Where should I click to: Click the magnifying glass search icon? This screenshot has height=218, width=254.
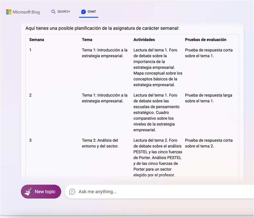[x=53, y=12]
